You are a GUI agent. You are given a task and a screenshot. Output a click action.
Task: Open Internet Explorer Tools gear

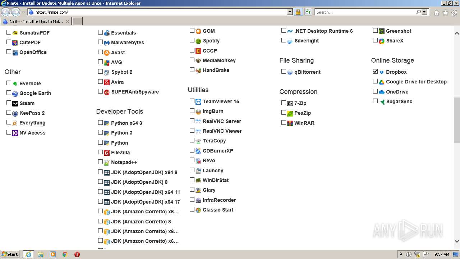point(454,13)
